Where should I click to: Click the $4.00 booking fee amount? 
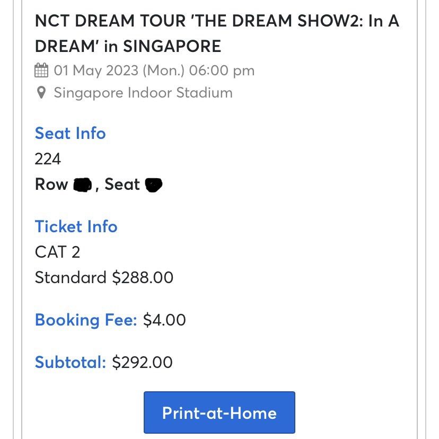(163, 320)
